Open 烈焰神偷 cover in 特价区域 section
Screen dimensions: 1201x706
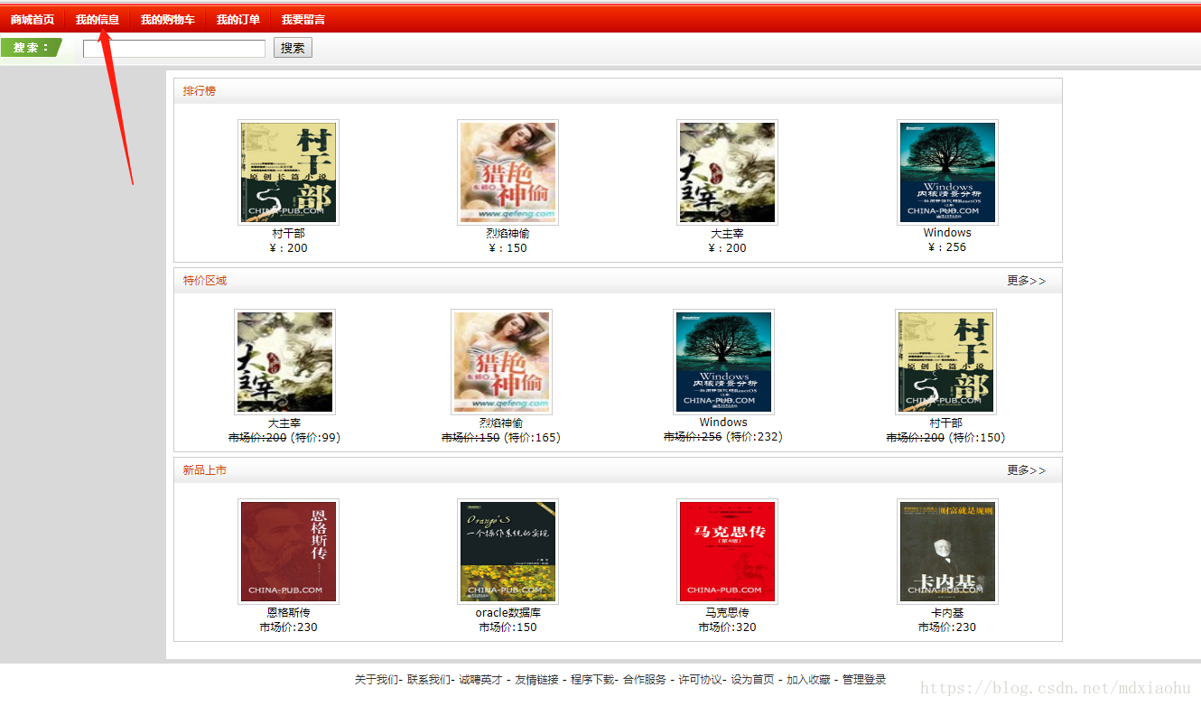[501, 362]
